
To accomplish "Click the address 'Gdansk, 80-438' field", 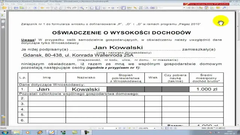I will tap(78, 55).
